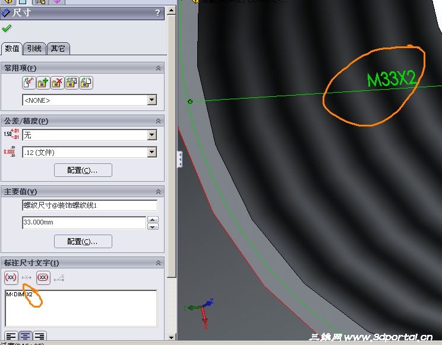
Task: Click the precision icon beside .12 (文件)
Action: click(x=10, y=151)
